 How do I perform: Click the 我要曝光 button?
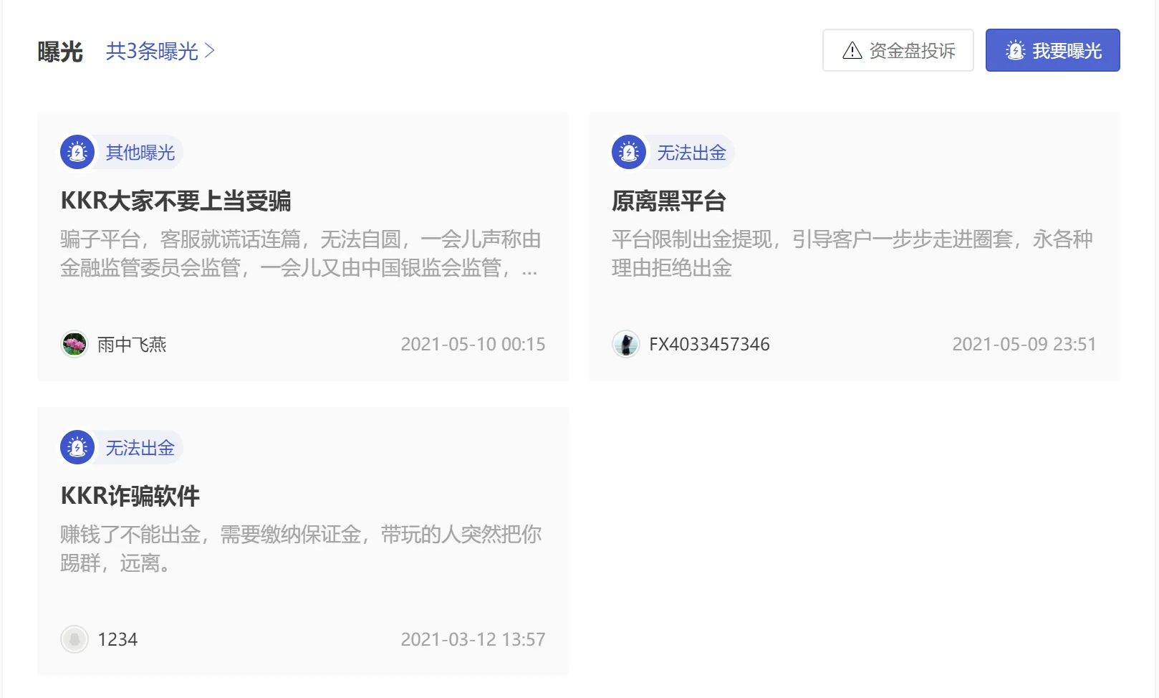1053,50
